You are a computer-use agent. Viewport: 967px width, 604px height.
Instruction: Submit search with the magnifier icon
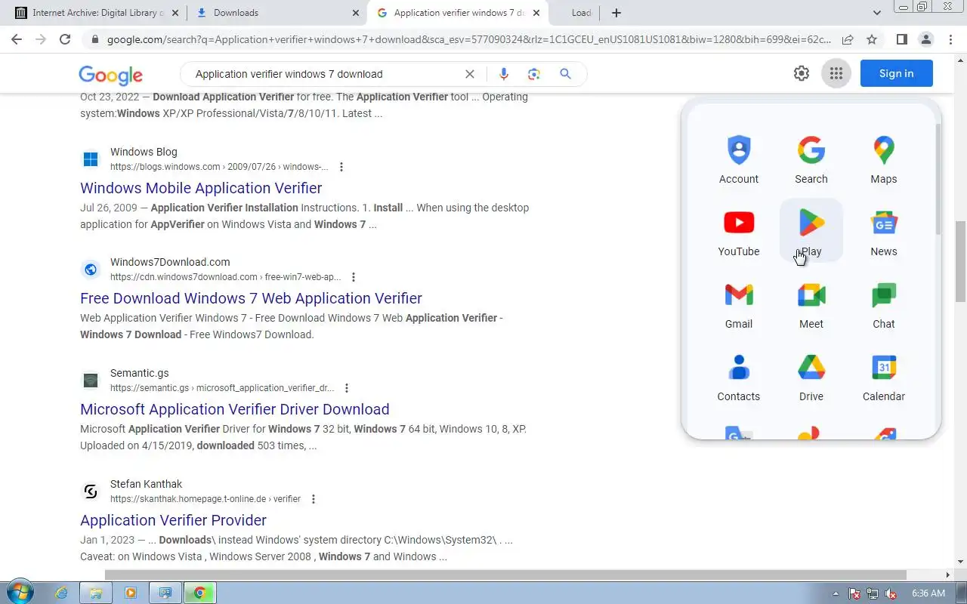[x=565, y=74]
